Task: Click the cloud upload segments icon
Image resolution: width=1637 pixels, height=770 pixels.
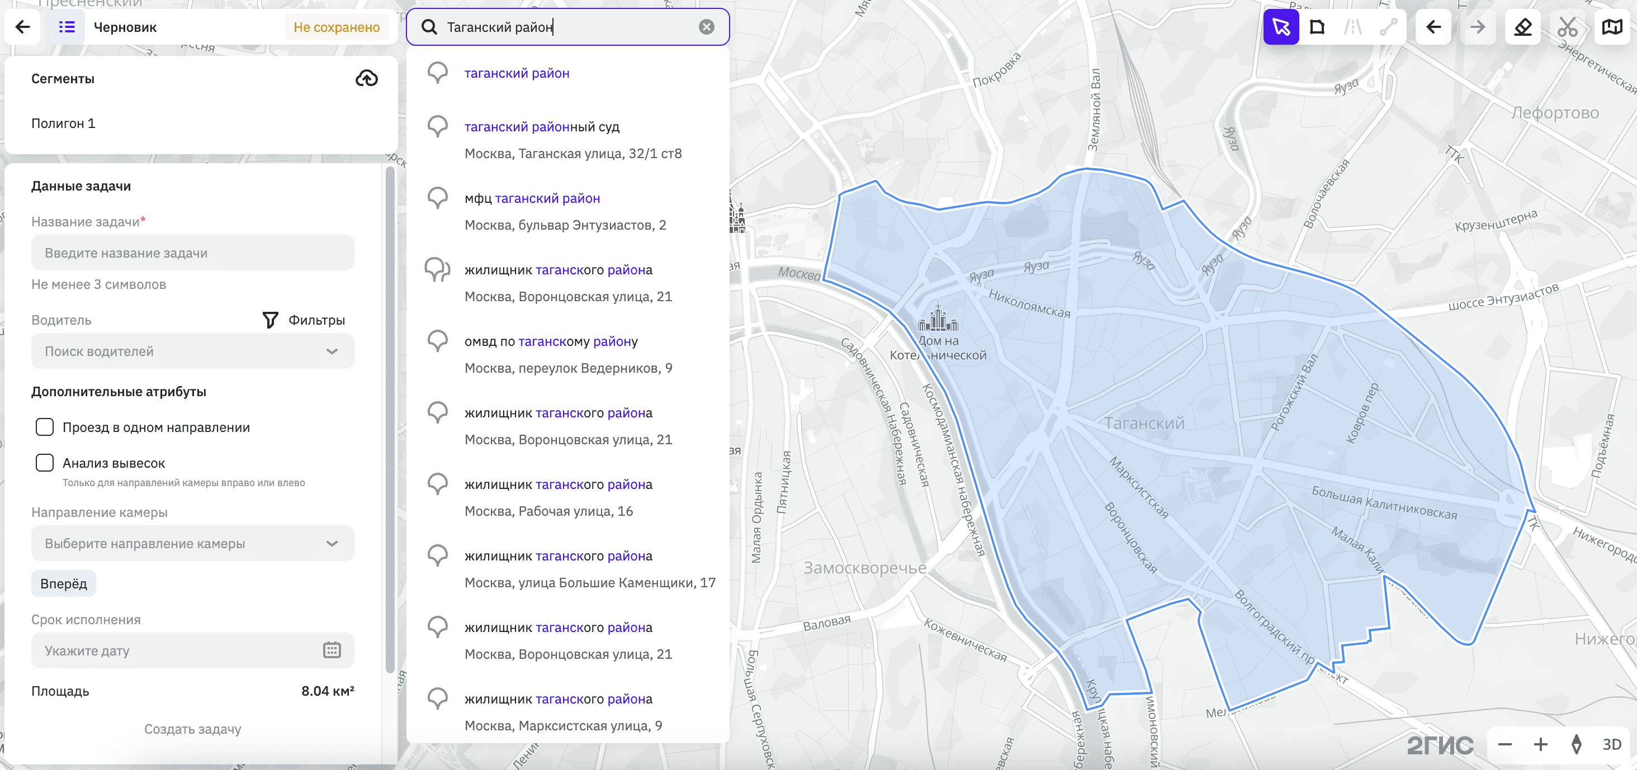Action: click(367, 79)
